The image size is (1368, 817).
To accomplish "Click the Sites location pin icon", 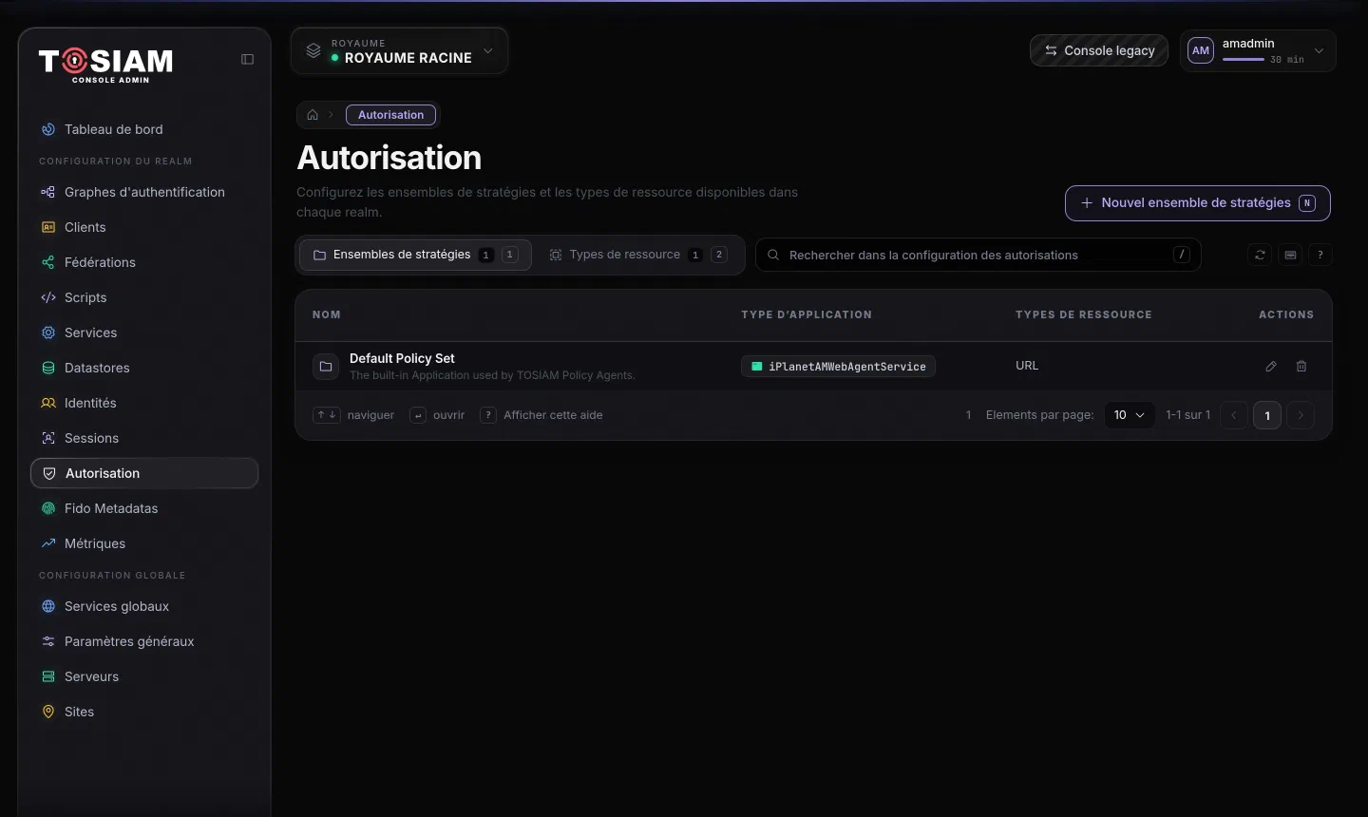I will point(48,712).
